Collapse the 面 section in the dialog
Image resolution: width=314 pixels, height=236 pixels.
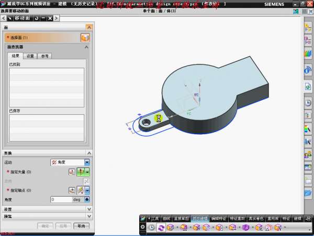tap(89, 27)
